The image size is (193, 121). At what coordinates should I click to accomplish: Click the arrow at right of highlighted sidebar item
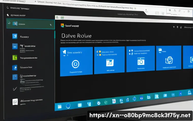coord(51,25)
